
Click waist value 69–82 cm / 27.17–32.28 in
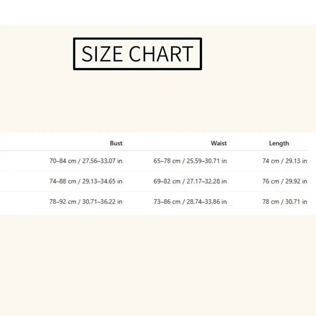pos(190,181)
